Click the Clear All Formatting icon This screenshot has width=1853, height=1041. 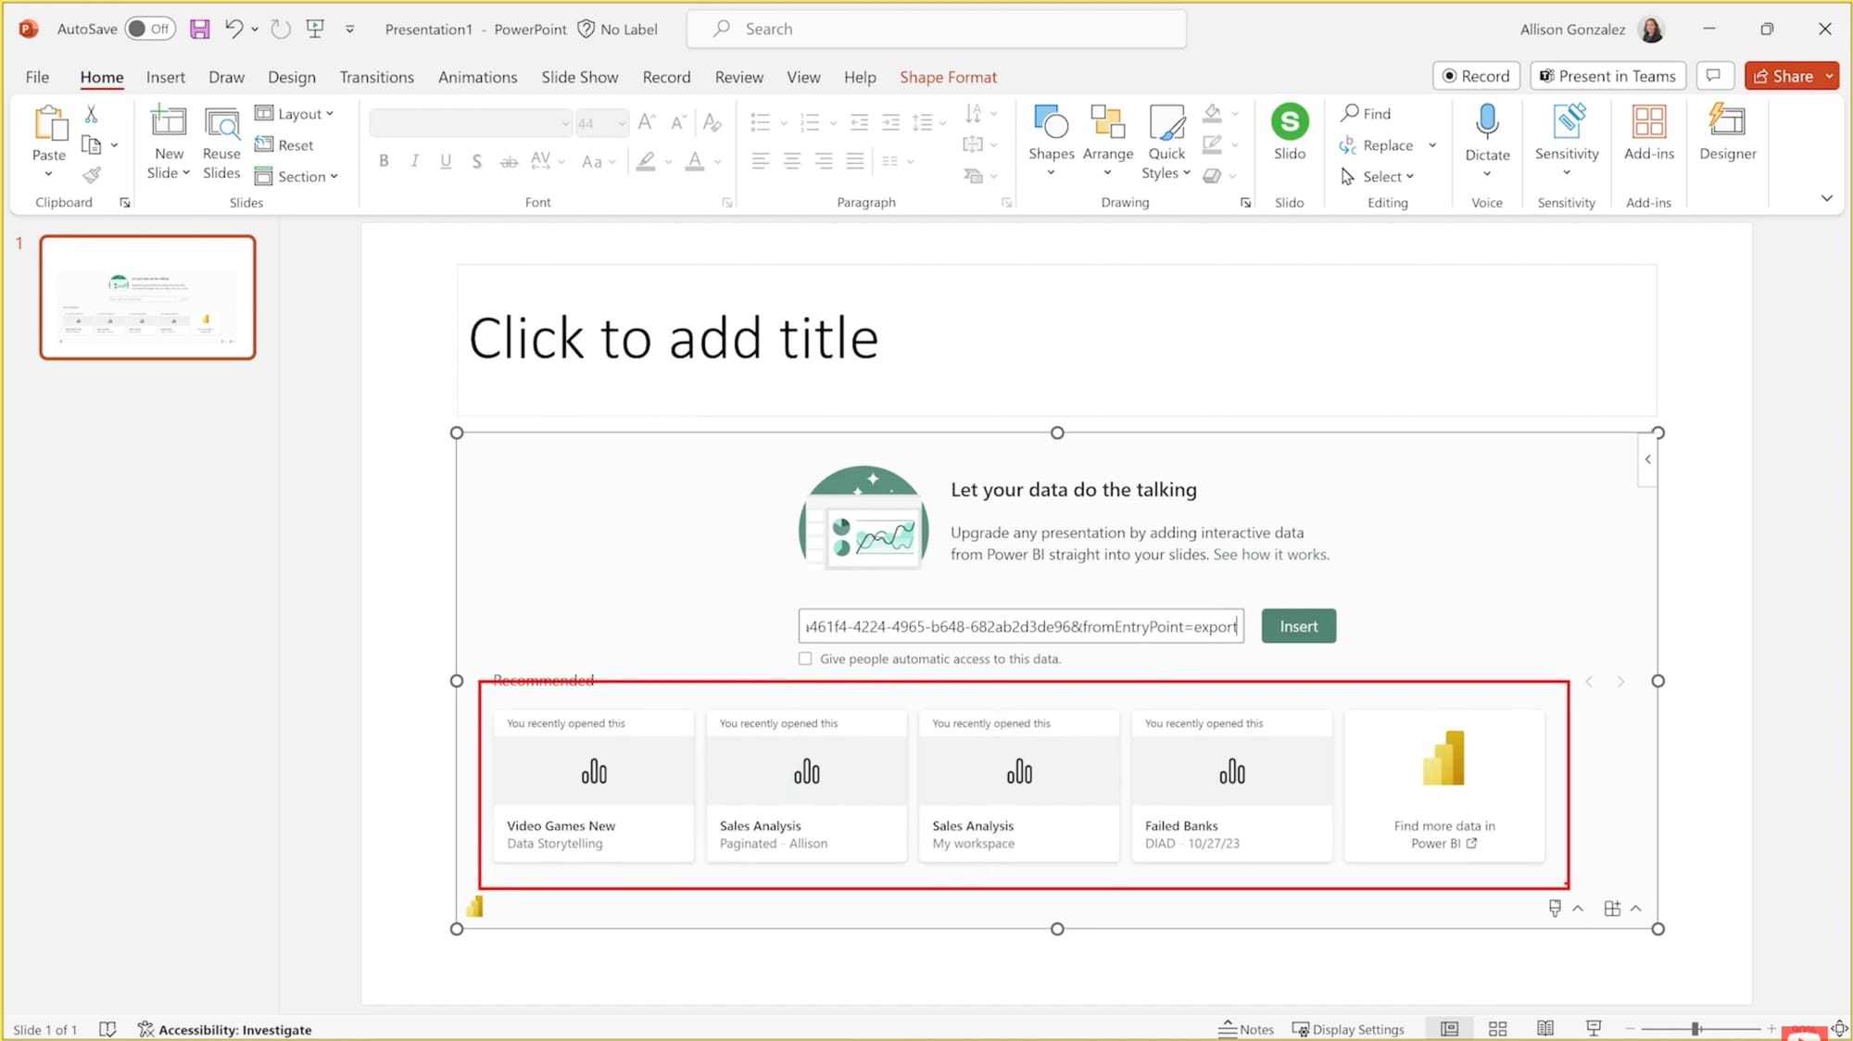pos(712,122)
